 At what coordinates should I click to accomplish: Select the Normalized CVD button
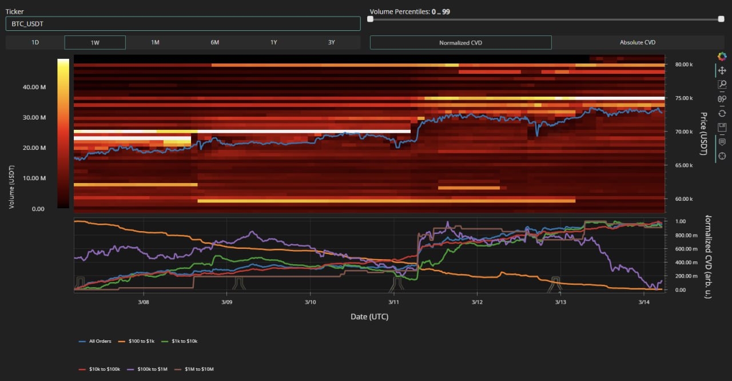pos(461,42)
